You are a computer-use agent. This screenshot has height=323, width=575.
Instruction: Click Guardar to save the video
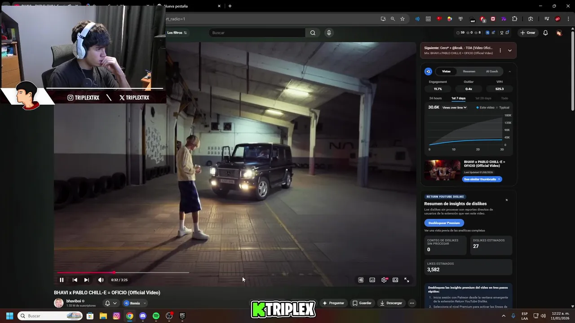click(x=362, y=303)
